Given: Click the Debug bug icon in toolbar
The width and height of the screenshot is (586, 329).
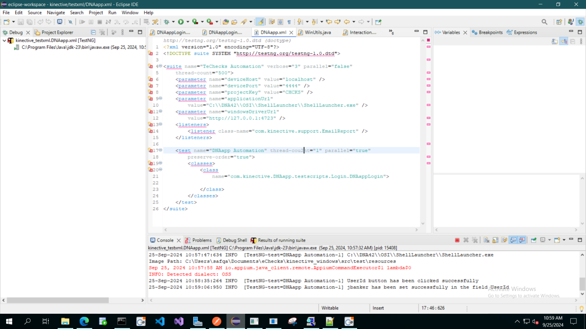Looking at the screenshot, I should (x=167, y=22).
